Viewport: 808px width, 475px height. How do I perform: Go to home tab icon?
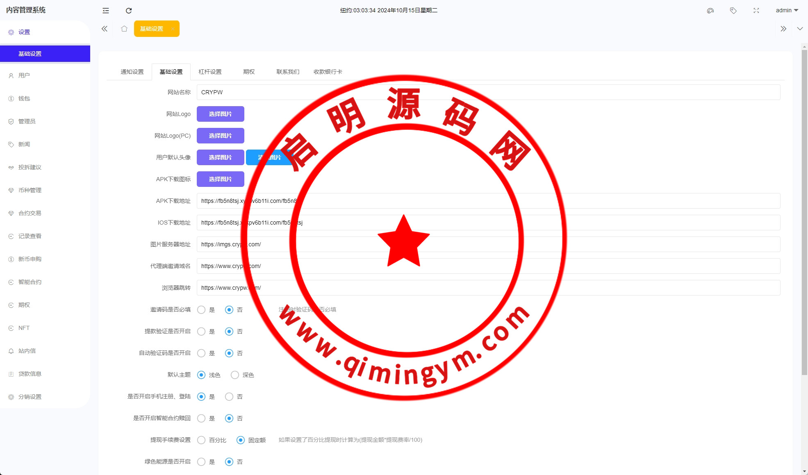click(124, 29)
